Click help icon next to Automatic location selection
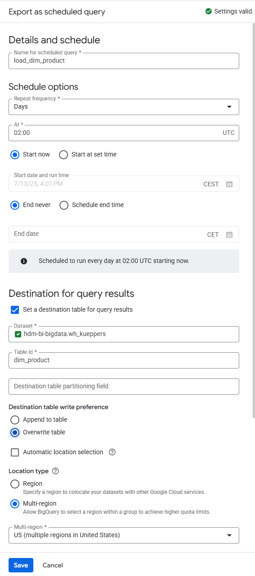 [112, 452]
